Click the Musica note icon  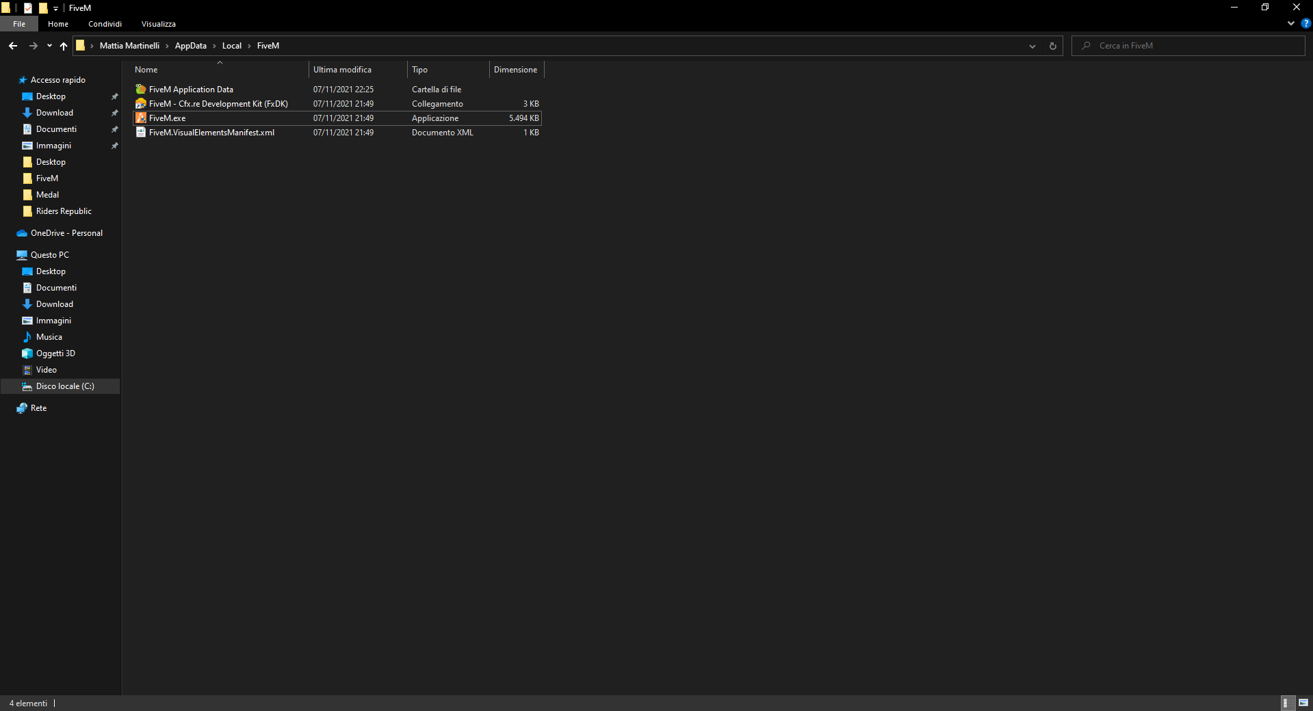(27, 337)
